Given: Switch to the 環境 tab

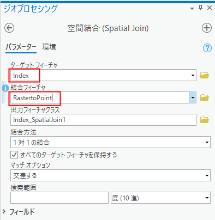Looking at the screenshot, I should (x=49, y=47).
